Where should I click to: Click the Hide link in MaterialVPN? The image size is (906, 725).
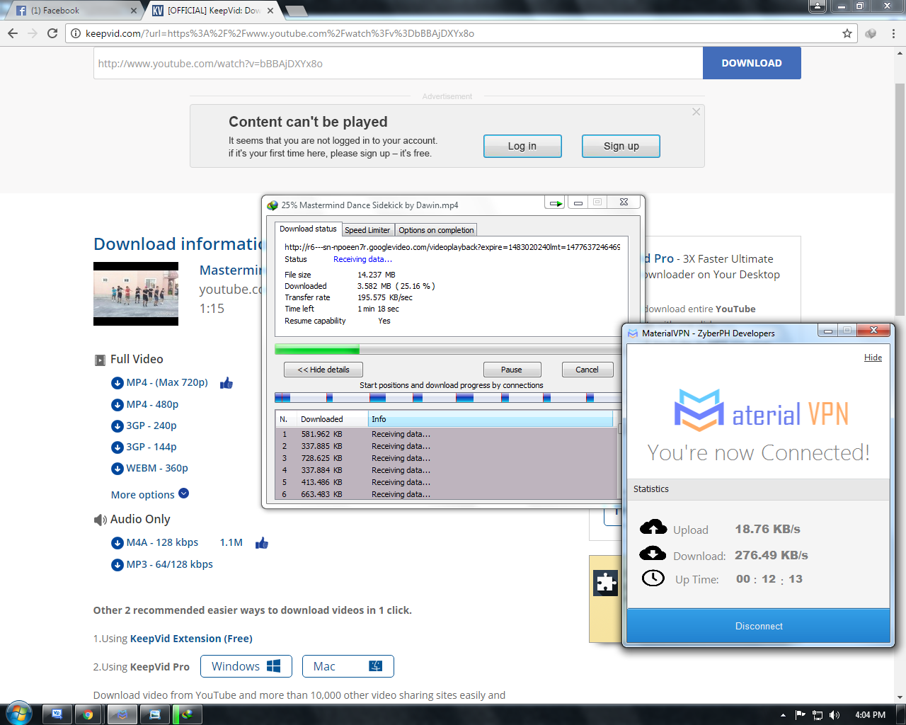[x=873, y=358]
